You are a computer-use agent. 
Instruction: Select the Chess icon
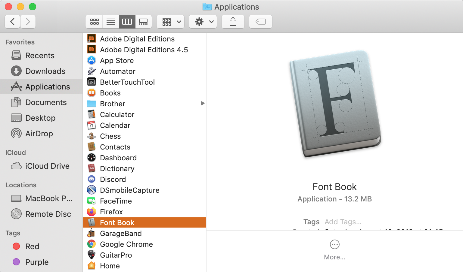92,136
